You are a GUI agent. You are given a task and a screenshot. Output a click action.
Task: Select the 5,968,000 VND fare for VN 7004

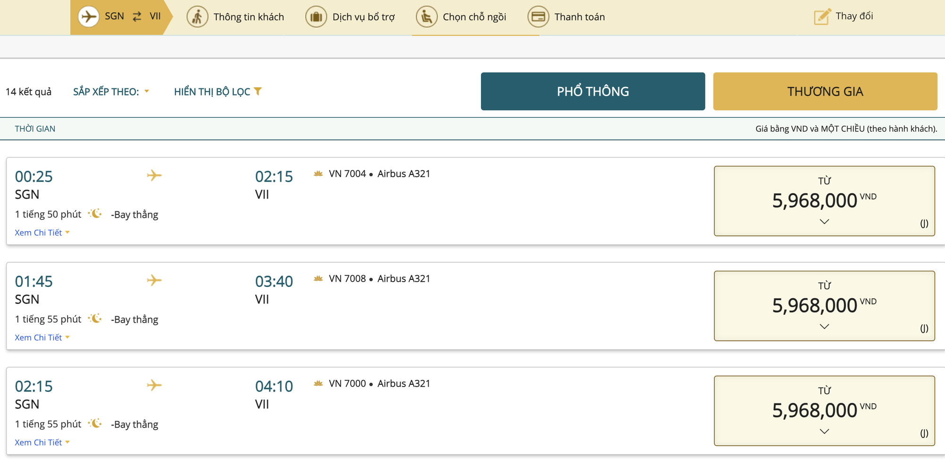tap(825, 201)
